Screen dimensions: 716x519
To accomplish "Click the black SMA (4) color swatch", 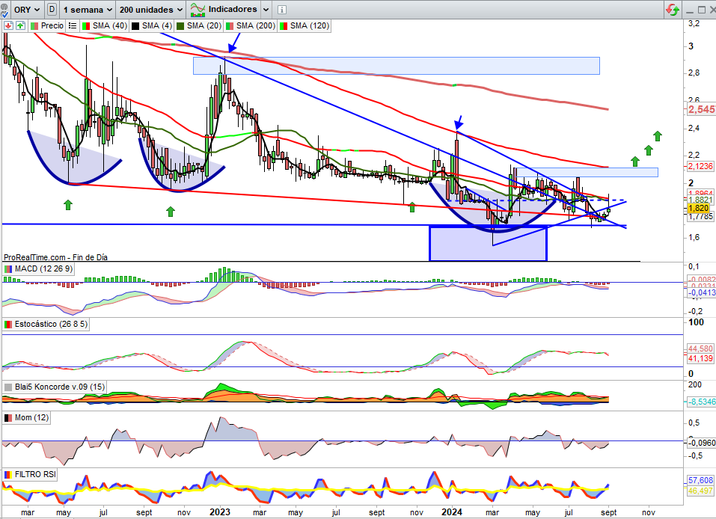I will [135, 26].
